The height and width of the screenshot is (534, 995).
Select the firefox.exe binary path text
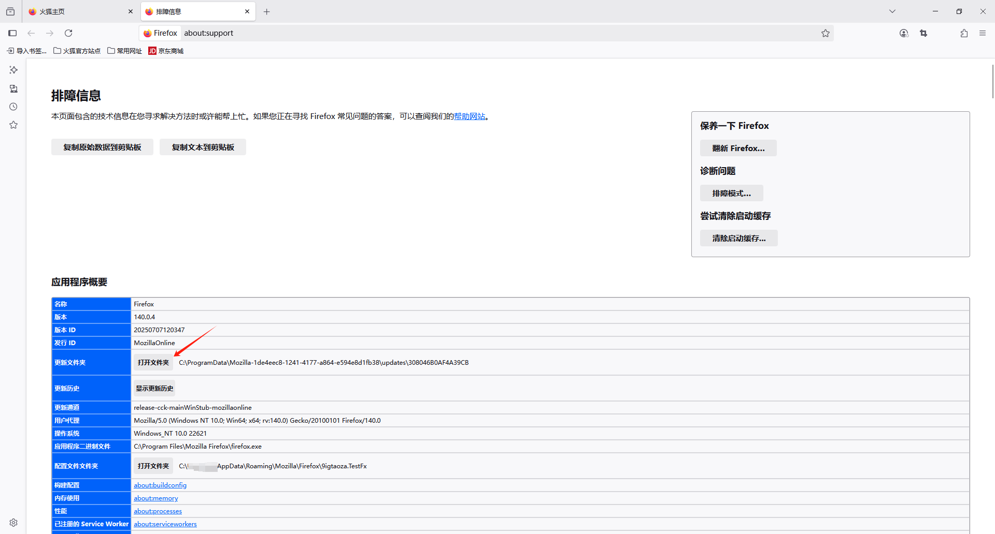[x=198, y=446]
